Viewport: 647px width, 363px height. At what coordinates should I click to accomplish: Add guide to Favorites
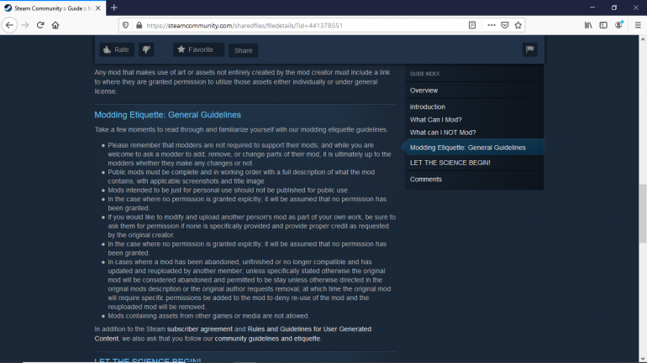pos(198,49)
